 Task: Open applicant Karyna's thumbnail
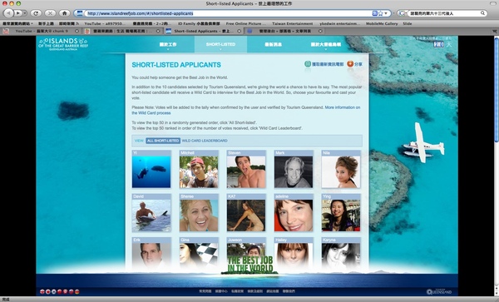click(341, 256)
